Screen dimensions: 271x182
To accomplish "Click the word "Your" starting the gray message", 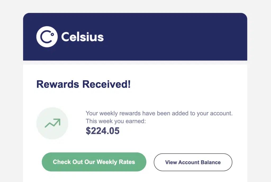I will click(x=92, y=114).
